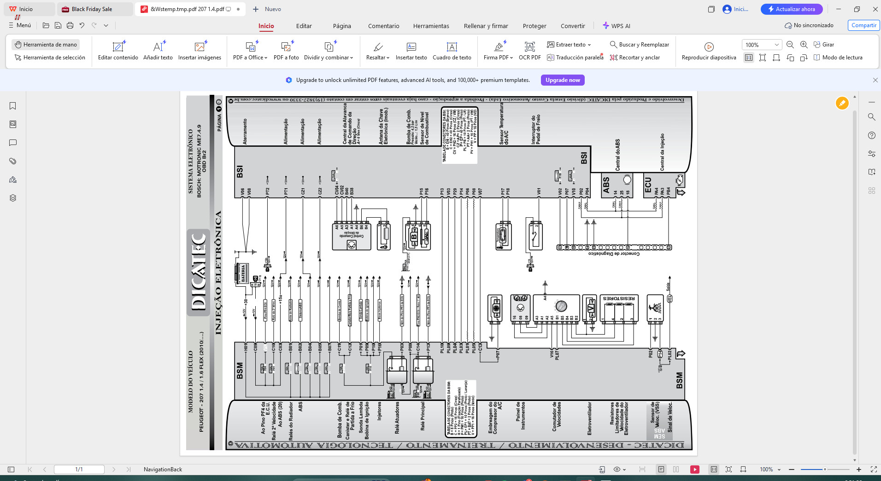Click the print icon in quick toolbar
Screen dimensions: 881x481
click(70, 26)
